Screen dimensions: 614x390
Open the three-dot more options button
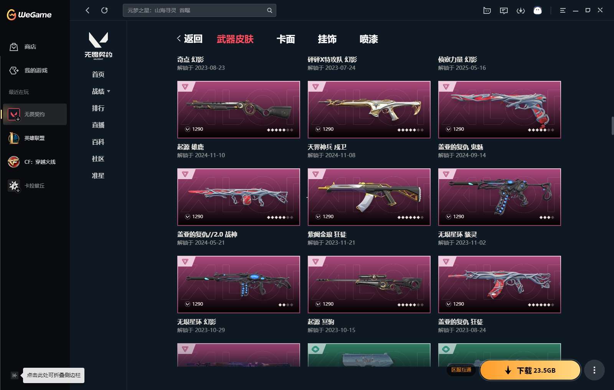pyautogui.click(x=594, y=370)
